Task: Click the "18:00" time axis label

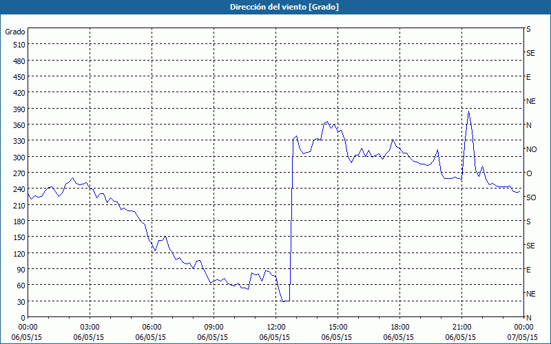Action: tap(400, 327)
